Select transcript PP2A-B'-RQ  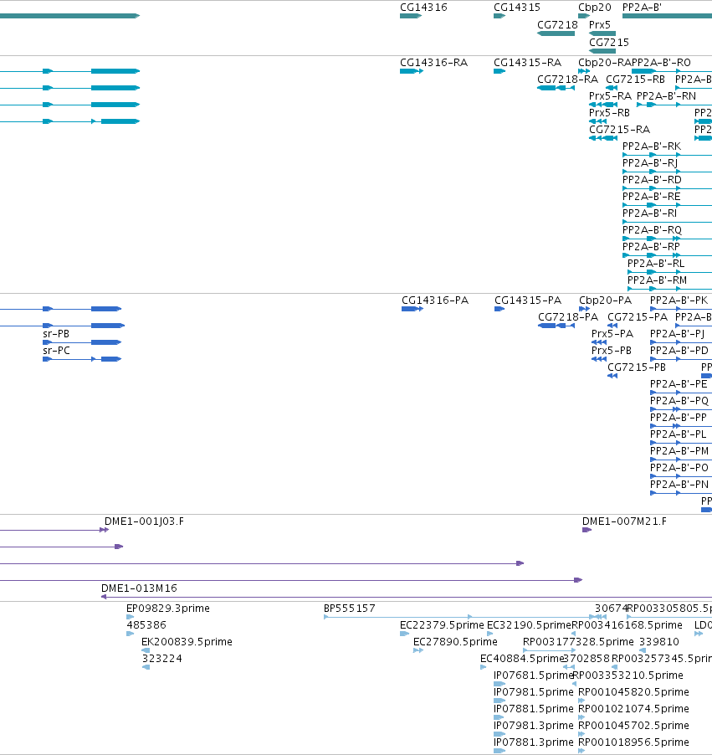tap(652, 230)
